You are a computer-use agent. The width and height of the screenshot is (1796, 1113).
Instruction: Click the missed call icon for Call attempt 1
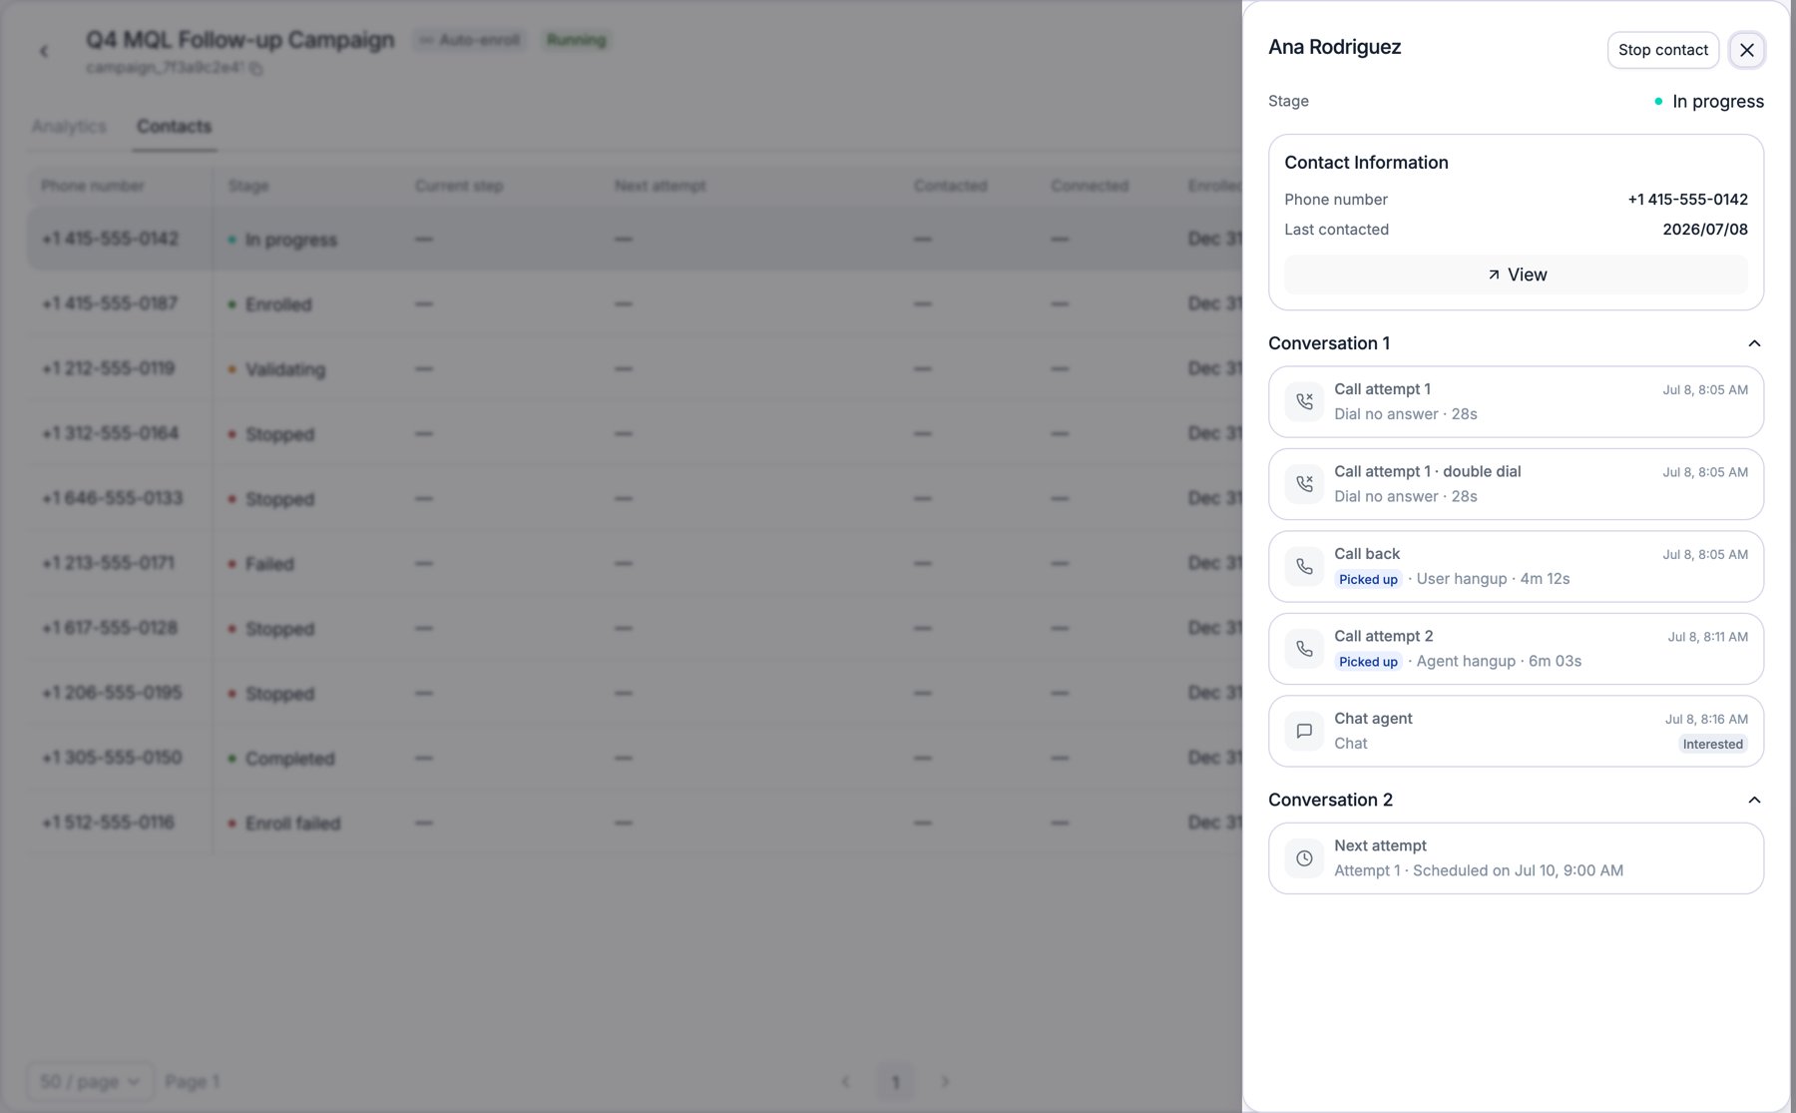1304,401
